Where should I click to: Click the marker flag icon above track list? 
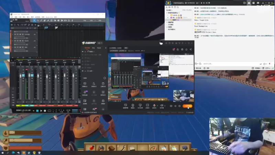tap(25, 25)
